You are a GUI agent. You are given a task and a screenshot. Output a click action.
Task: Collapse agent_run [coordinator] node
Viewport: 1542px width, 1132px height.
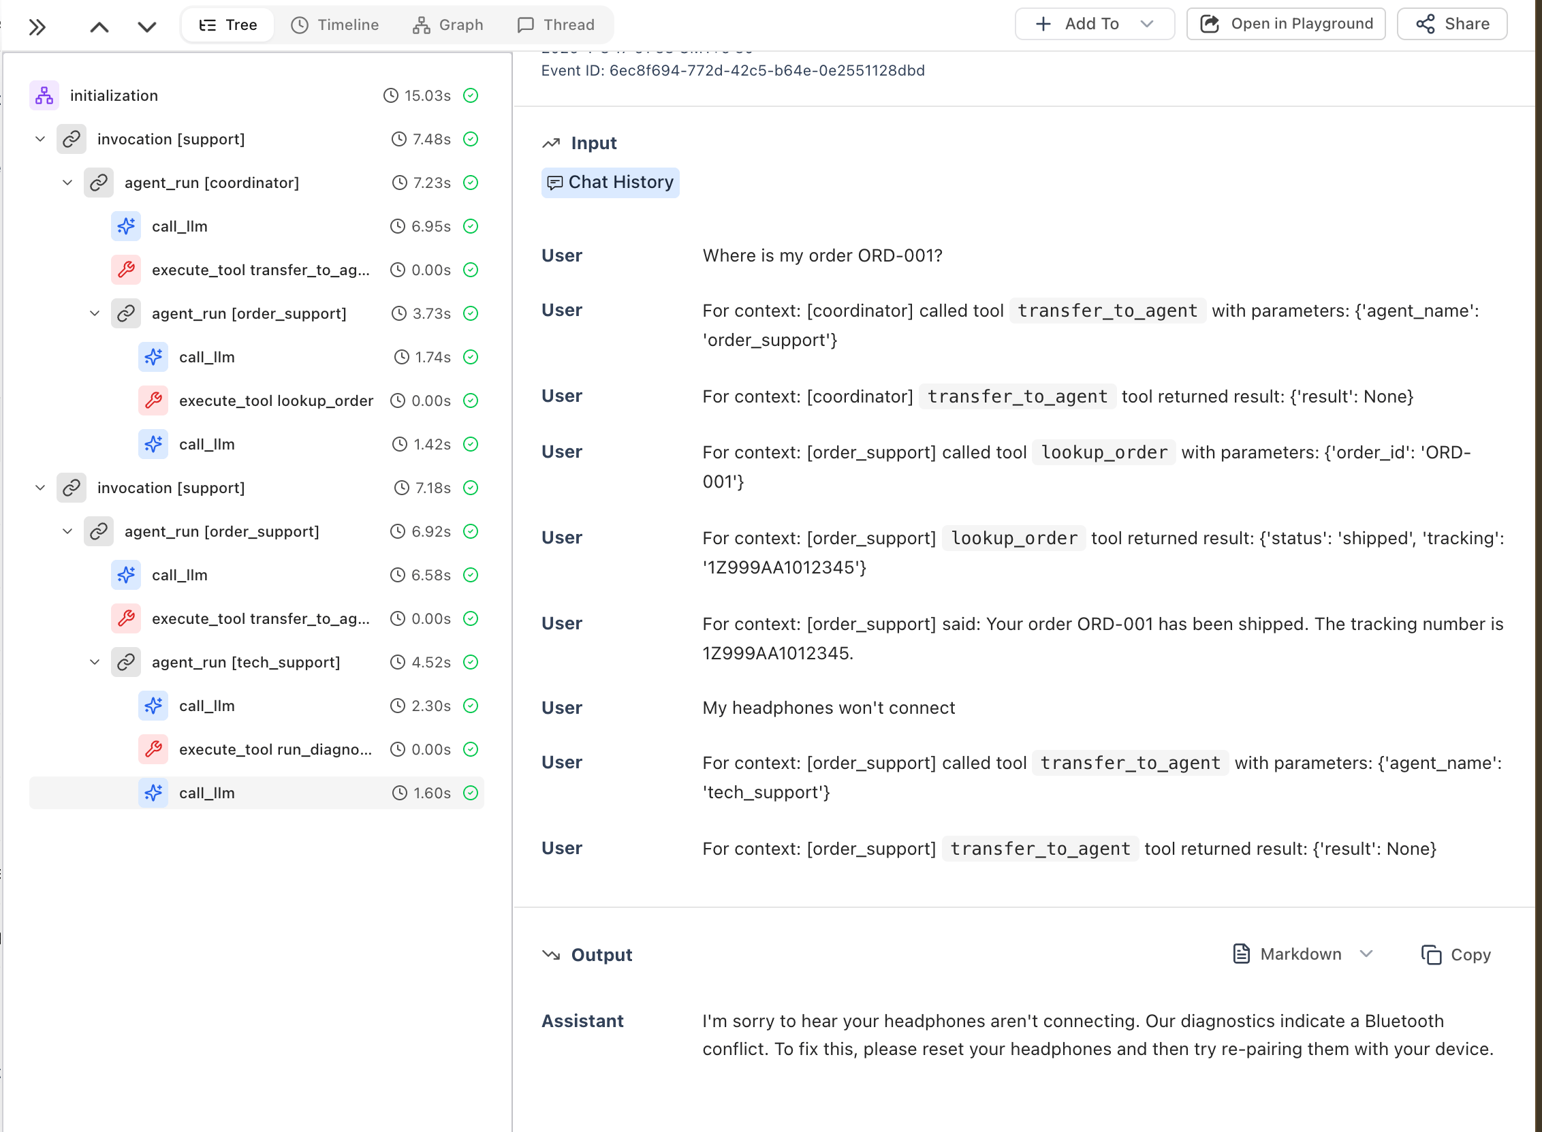67,183
